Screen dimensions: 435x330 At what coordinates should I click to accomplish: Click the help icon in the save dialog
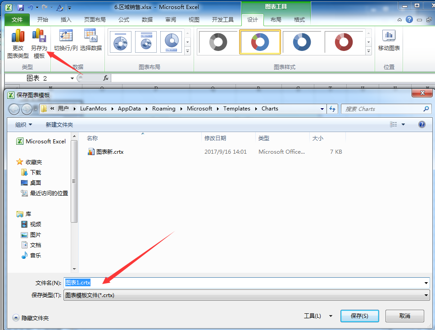(x=422, y=124)
